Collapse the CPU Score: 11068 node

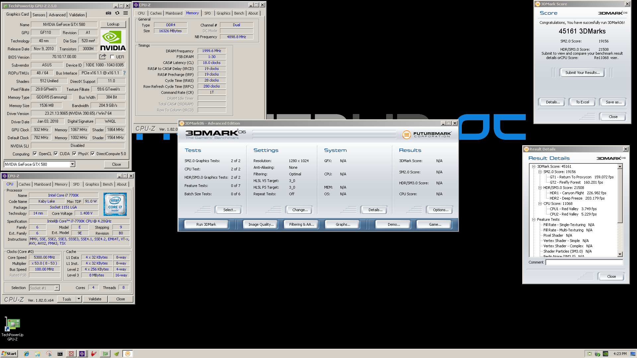pos(540,204)
